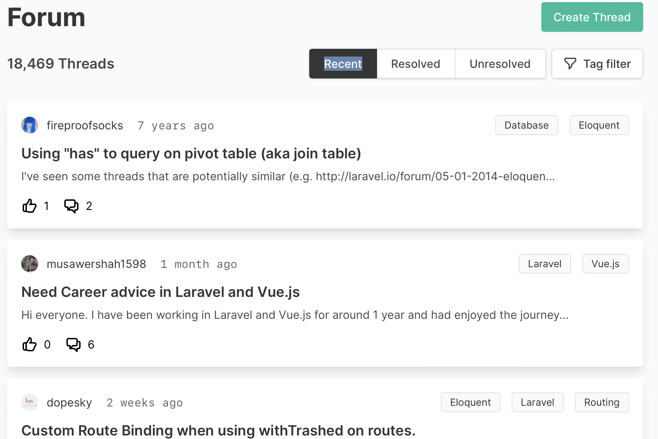Open the dopesky username profile
Screen dimensions: 658x439
point(69,402)
